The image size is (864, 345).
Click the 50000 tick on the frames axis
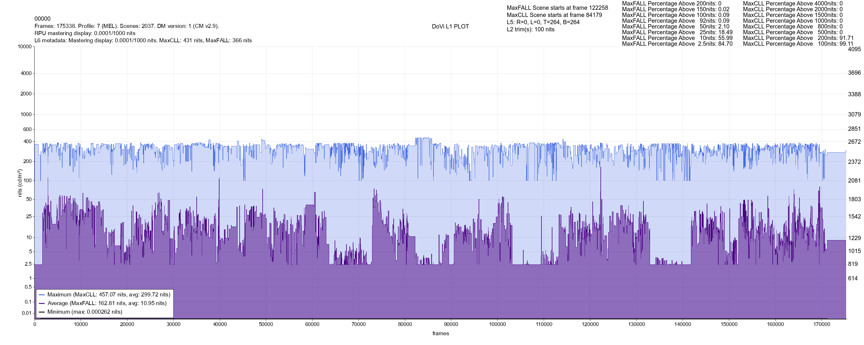[x=266, y=324]
